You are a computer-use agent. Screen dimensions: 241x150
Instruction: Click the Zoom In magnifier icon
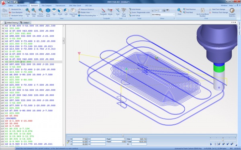pos(28,10)
